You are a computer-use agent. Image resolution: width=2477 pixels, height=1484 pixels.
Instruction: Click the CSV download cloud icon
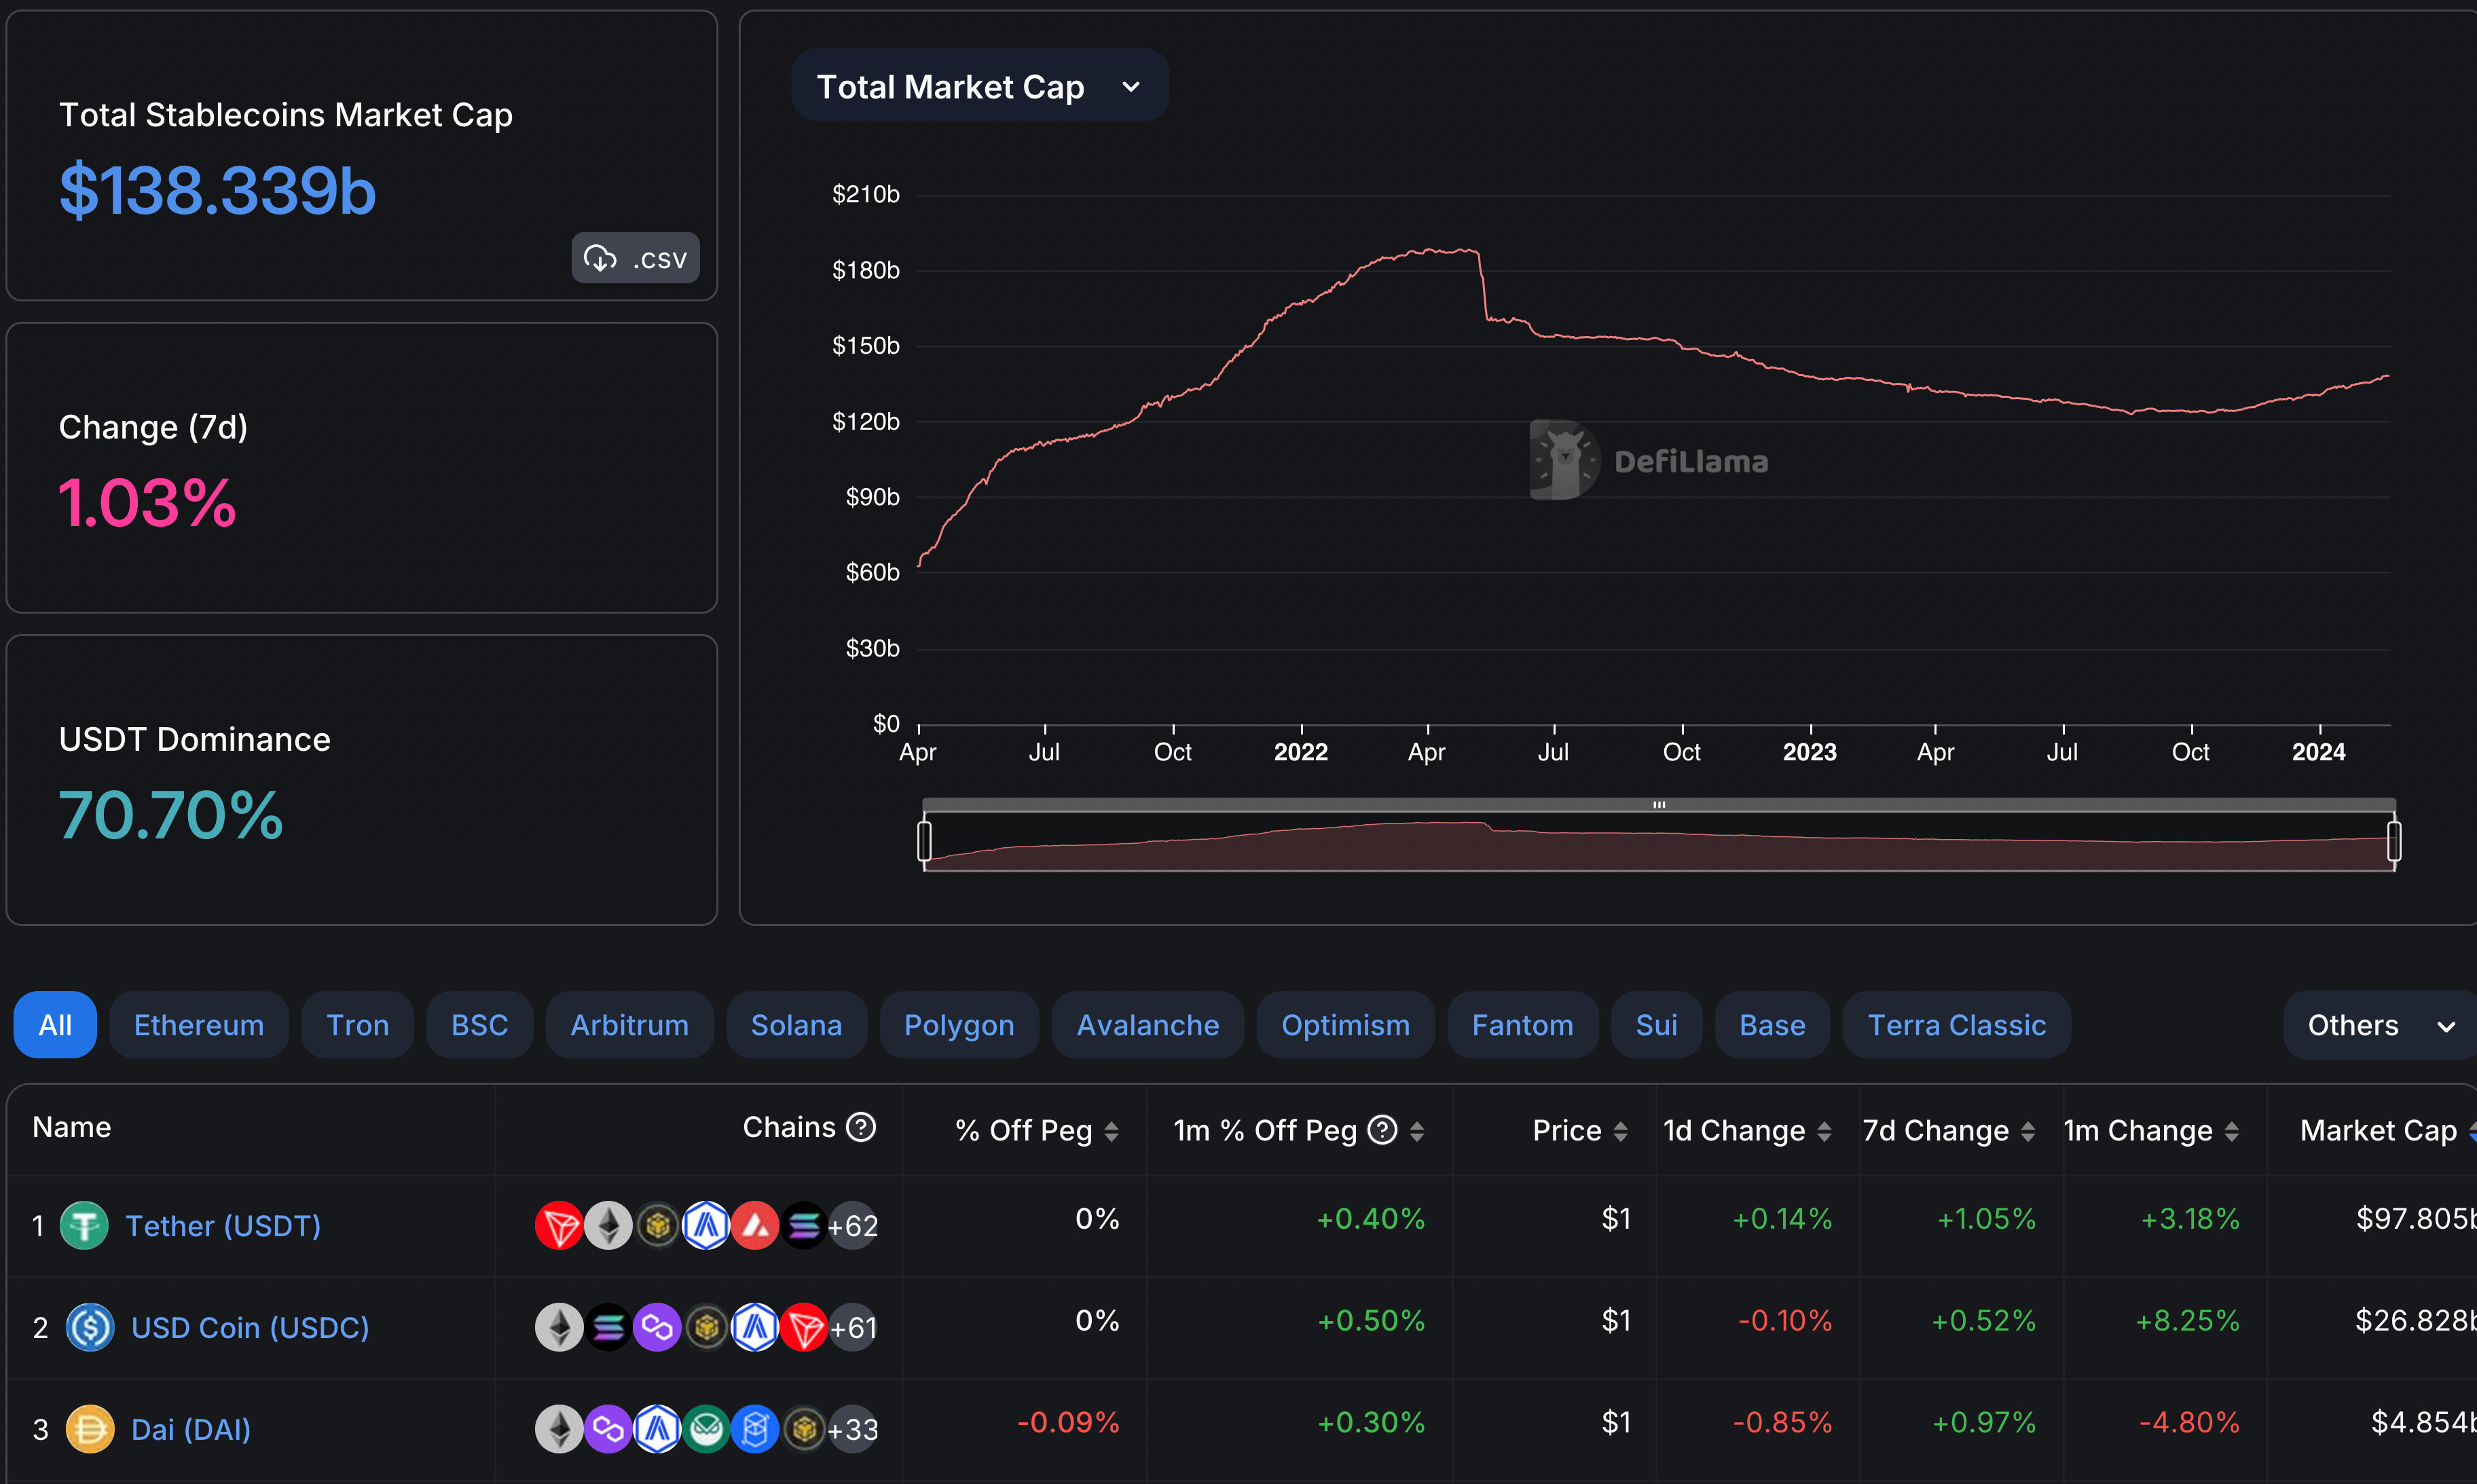pyautogui.click(x=600, y=259)
